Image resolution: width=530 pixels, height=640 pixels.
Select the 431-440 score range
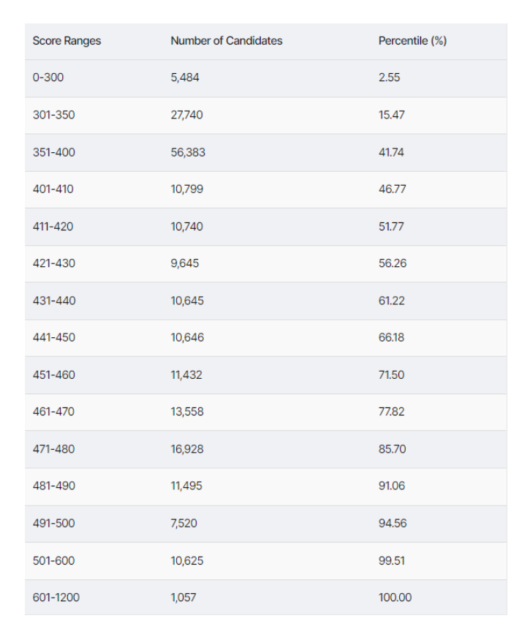click(54, 301)
